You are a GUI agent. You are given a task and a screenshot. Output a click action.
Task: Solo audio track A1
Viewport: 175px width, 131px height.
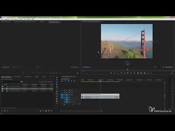pos(74,97)
